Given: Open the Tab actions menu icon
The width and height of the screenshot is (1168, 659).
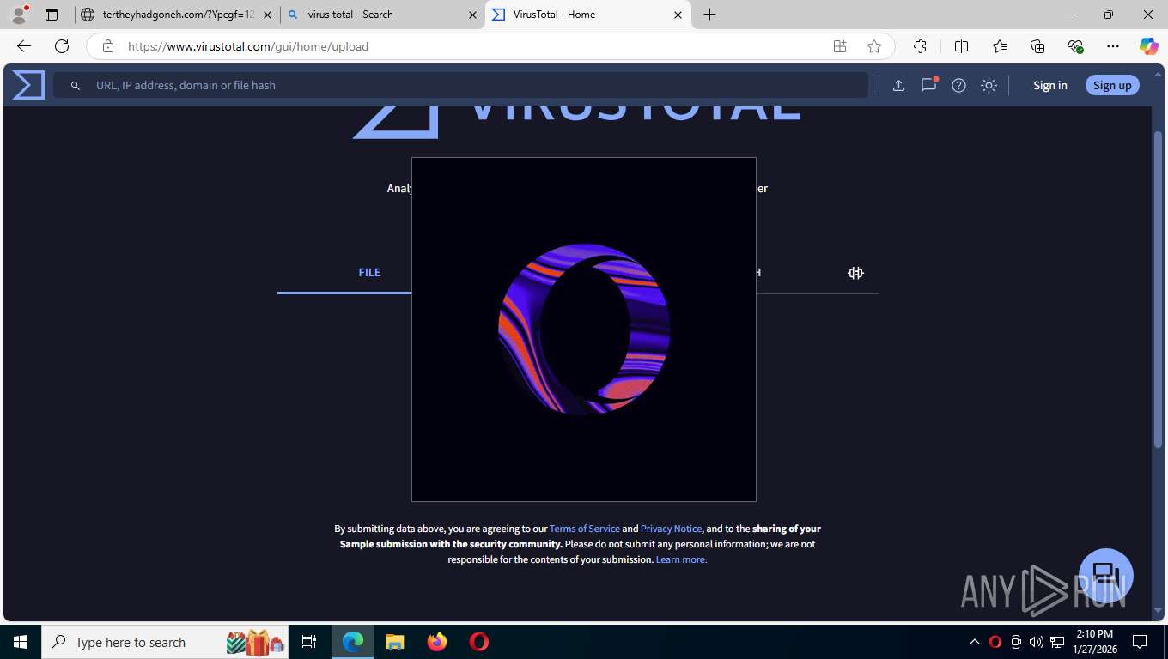Looking at the screenshot, I should click(52, 15).
